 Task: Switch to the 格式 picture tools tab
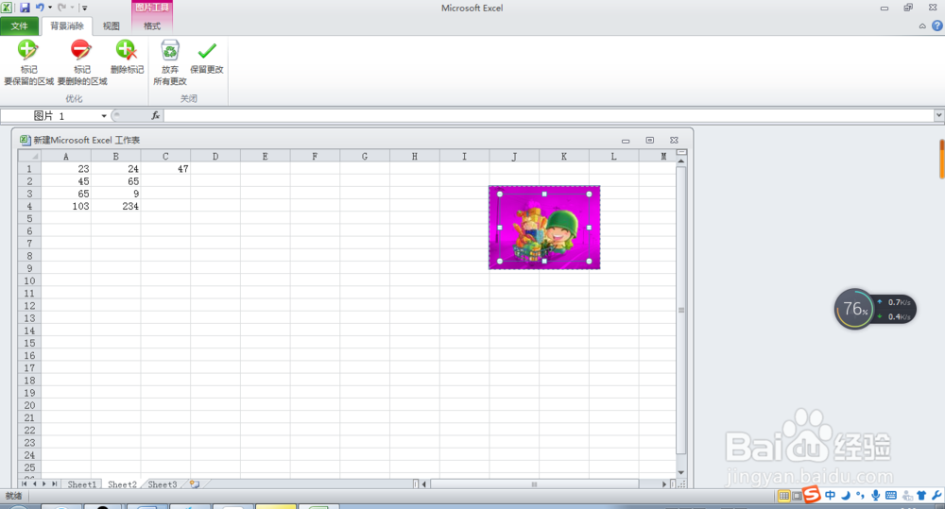coord(152,25)
